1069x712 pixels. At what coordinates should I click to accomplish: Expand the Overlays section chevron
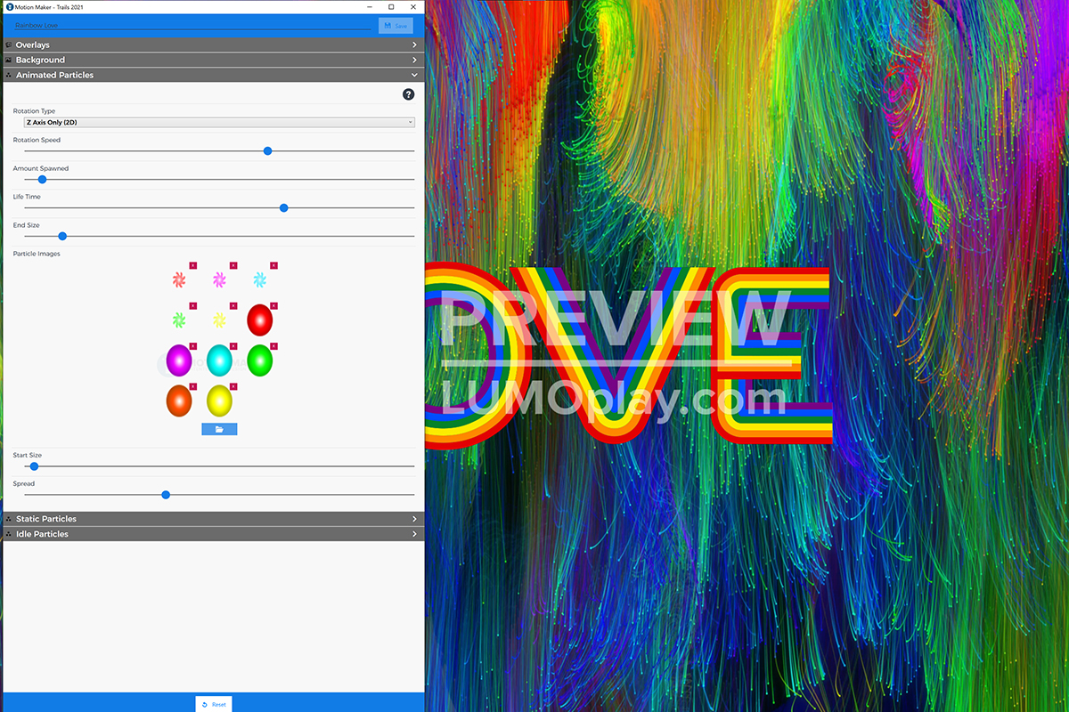(414, 44)
